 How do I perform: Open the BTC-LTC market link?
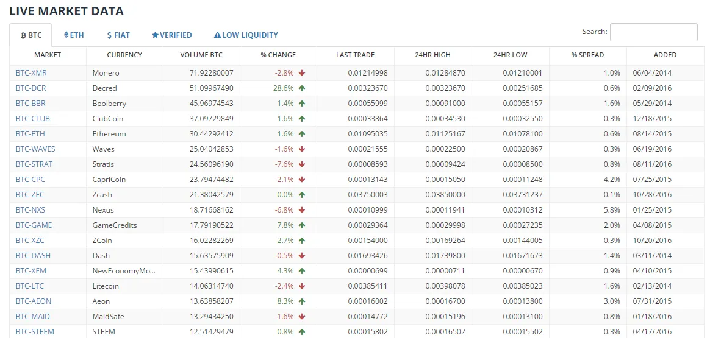[x=29, y=286]
